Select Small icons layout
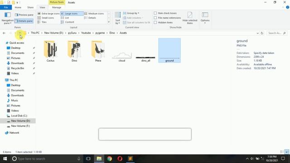Screen dimensions: 290x163 click(x=46, y=18)
